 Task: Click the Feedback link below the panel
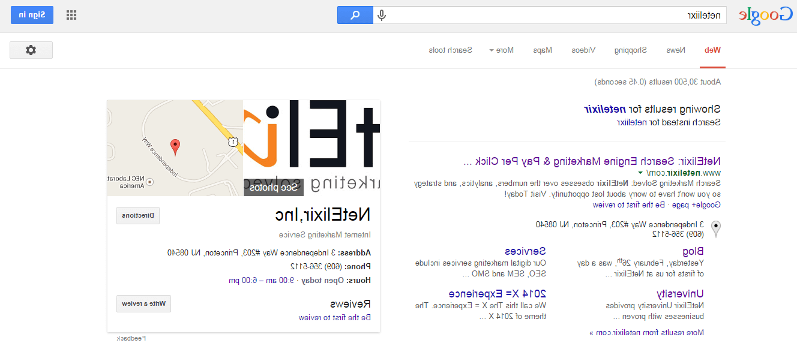(131, 338)
